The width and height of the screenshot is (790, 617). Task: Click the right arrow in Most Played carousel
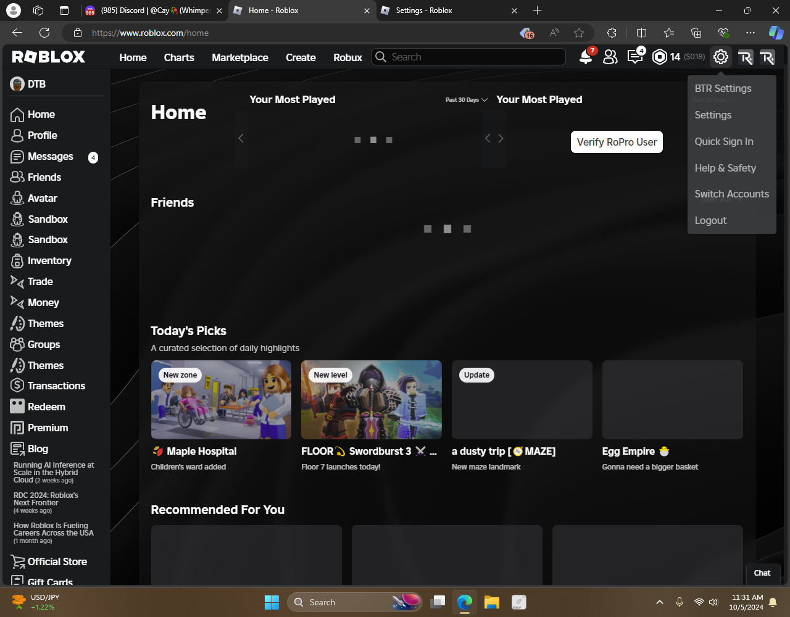coord(501,138)
